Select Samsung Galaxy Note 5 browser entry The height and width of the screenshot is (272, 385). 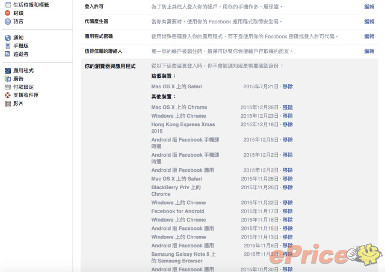coord(183,258)
